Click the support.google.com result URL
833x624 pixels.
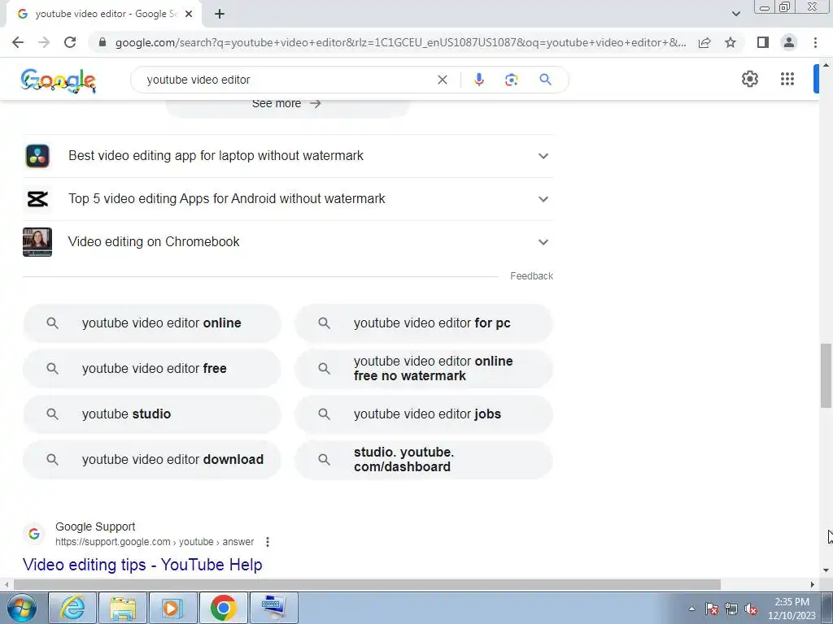click(x=155, y=542)
